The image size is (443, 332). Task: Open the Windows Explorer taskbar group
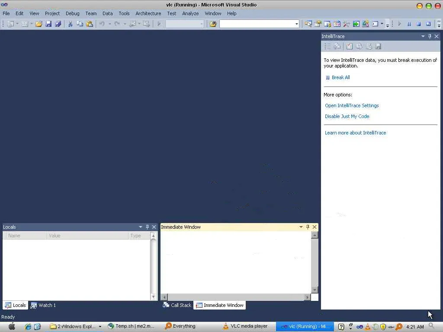(x=76, y=326)
